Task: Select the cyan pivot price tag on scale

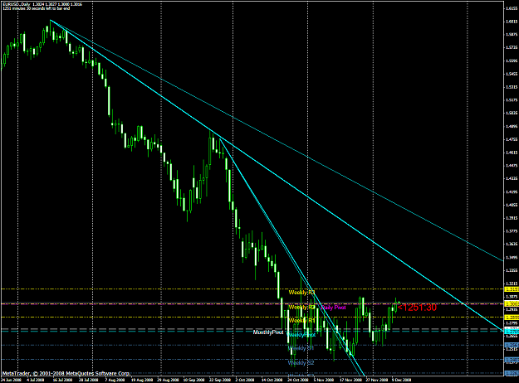Action: (512, 331)
